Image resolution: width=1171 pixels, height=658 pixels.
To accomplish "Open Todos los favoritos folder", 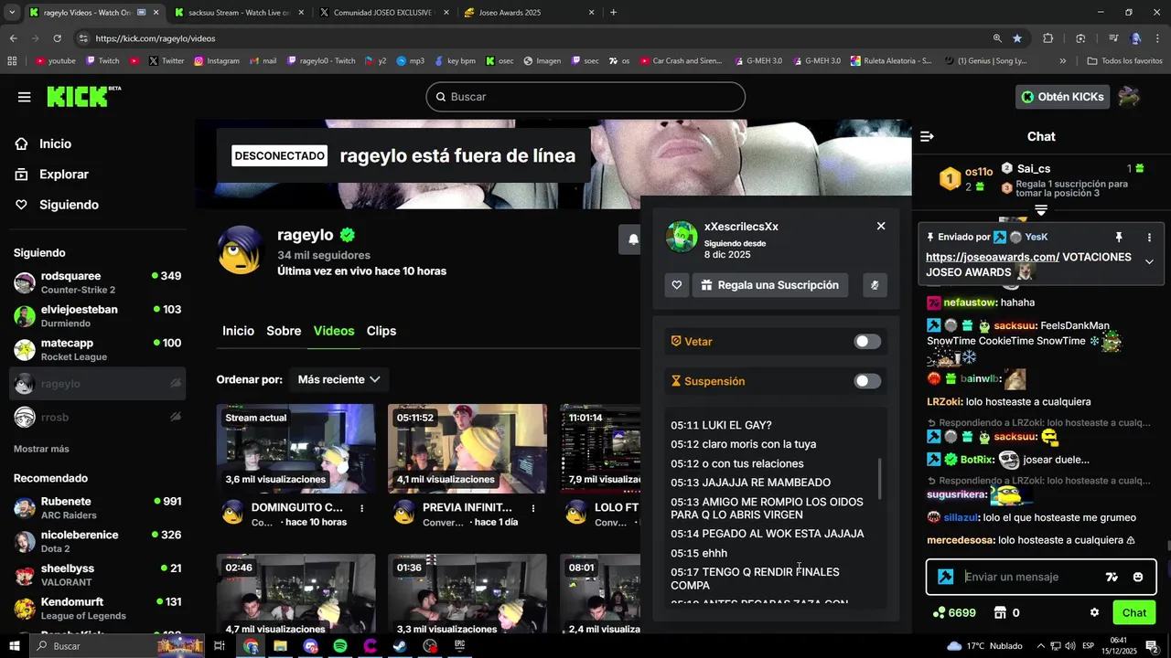I will tap(1124, 61).
